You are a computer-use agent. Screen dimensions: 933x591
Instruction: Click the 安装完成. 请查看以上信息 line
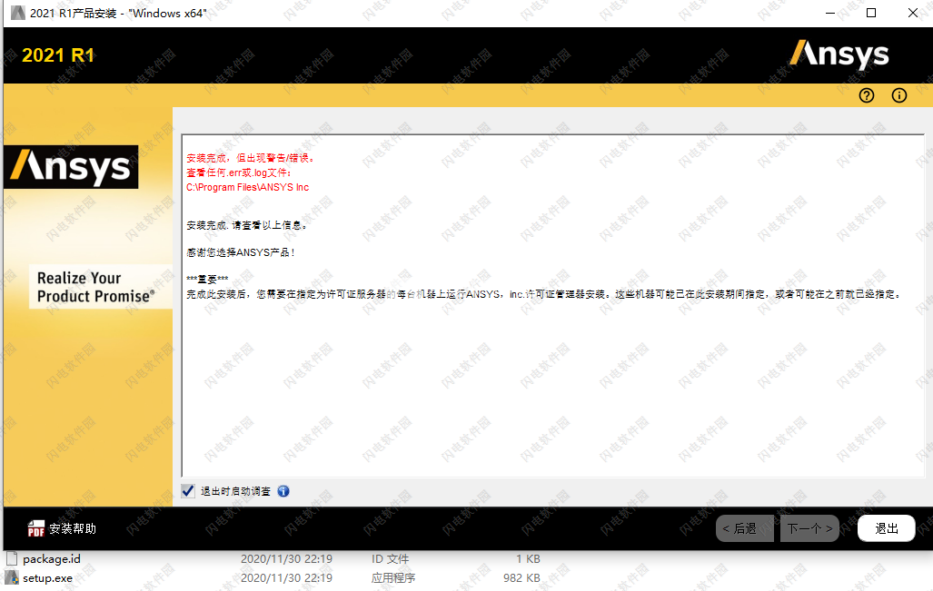coord(246,225)
